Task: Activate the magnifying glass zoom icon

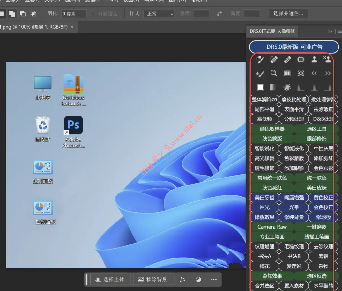Action: pyautogui.click(x=274, y=73)
